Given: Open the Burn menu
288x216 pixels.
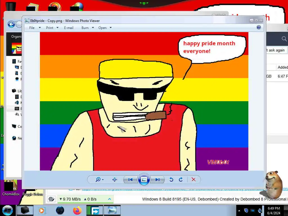Looking at the screenshot, I should click(85, 28).
